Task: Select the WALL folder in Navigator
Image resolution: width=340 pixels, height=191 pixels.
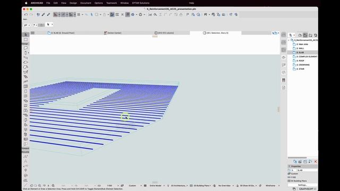Action: (x=300, y=48)
